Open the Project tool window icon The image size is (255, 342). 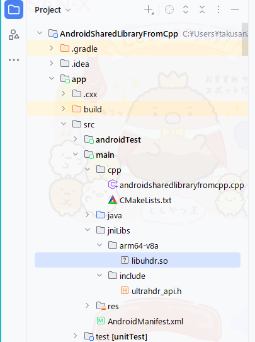coord(14,9)
